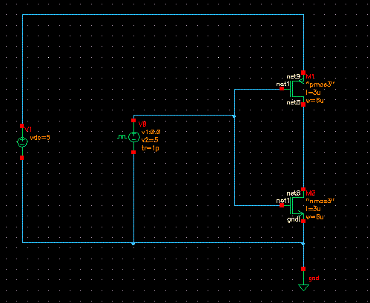This screenshot has width=370, height=303.
Task: Select the "pmos3" model label
Action: coord(320,84)
